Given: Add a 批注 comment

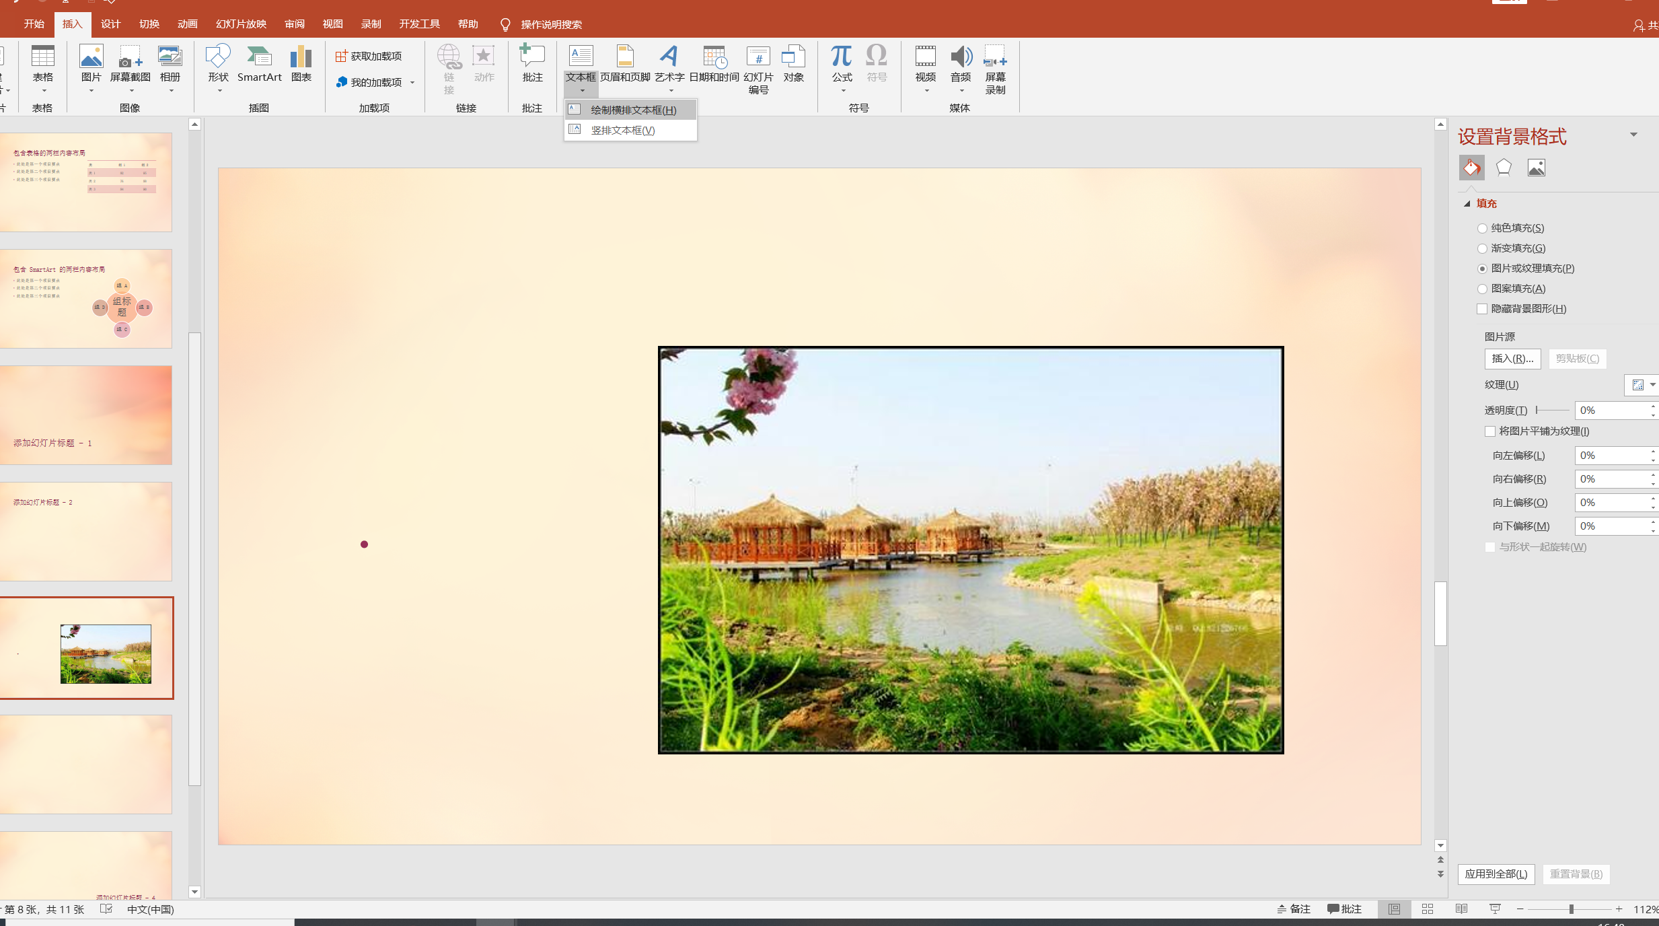Looking at the screenshot, I should click(x=532, y=65).
